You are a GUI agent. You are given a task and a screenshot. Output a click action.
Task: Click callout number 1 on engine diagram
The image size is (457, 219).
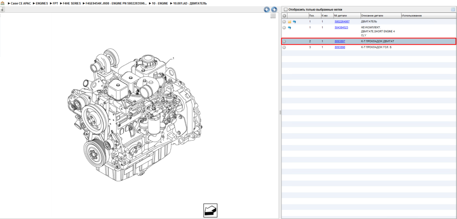click(x=173, y=58)
